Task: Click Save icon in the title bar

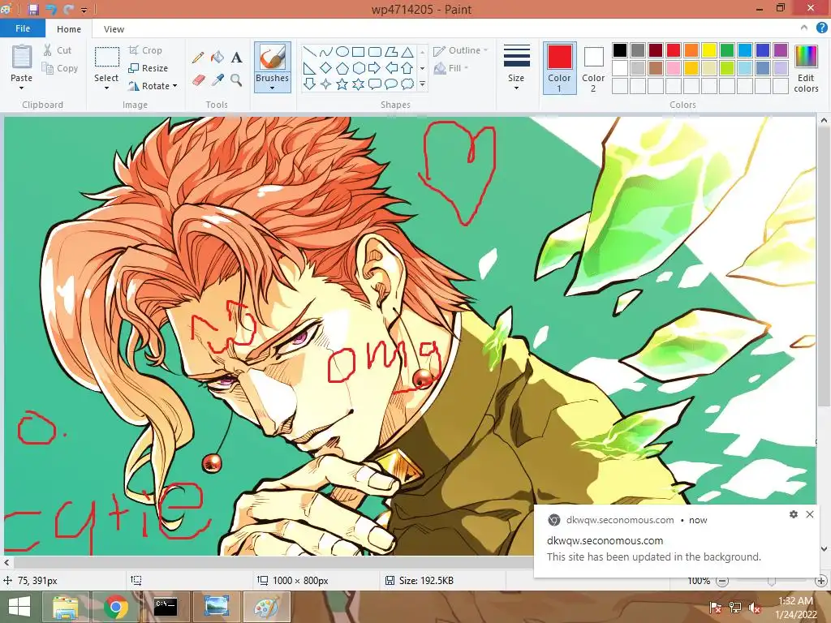Action: click(x=33, y=9)
